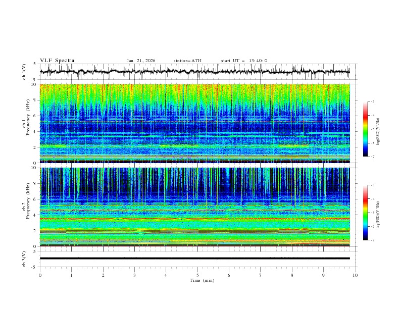This screenshot has height=309, width=400.
Task: Click the '9' tick on the time axis
Action: tap(323, 275)
